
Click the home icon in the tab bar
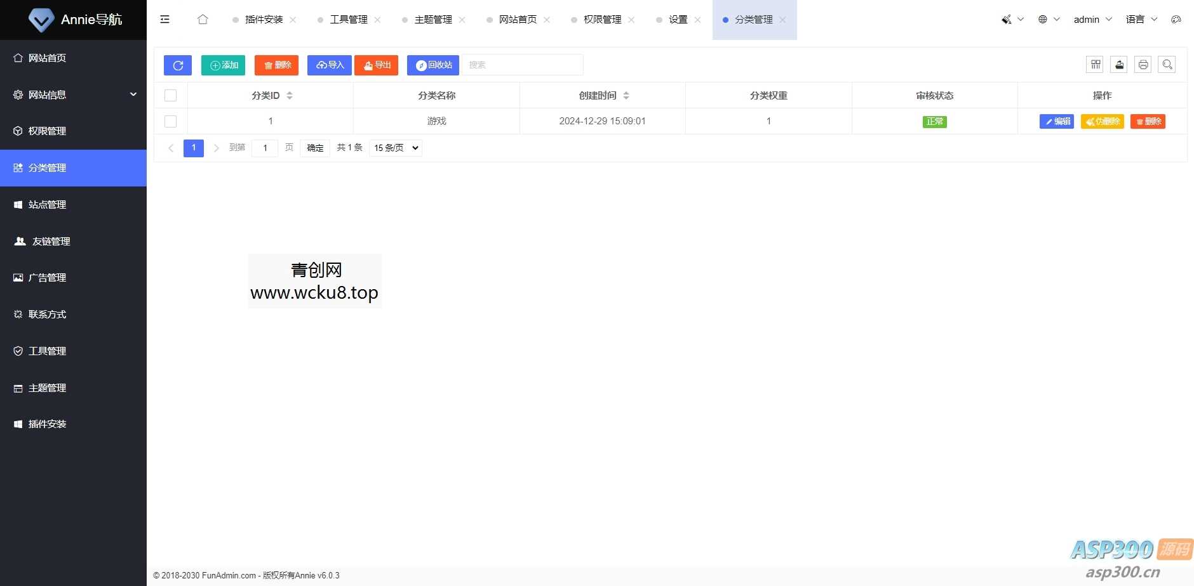[x=202, y=20]
